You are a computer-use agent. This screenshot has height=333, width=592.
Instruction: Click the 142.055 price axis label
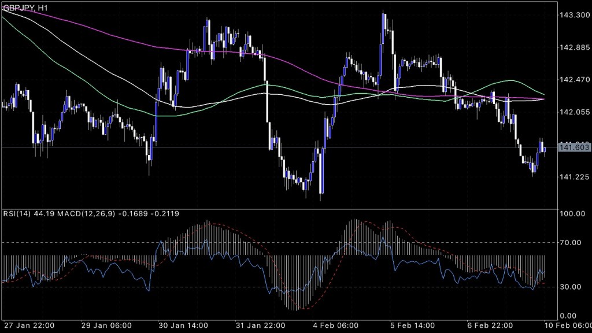(574, 112)
